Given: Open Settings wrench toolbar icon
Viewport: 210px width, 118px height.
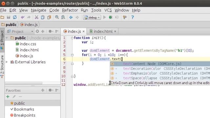Looking at the screenshot, I should tap(125, 17).
